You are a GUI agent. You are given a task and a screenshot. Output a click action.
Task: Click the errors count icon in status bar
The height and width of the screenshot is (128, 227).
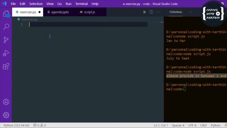(x=35, y=125)
